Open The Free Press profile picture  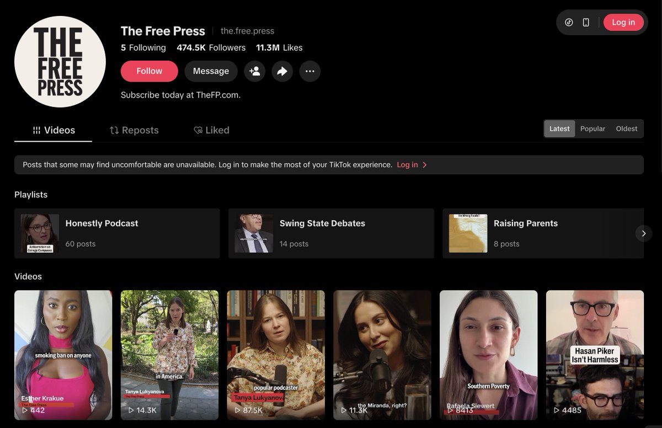pyautogui.click(x=60, y=62)
